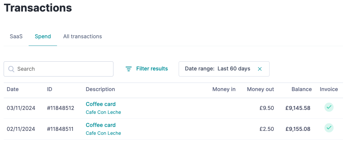
Task: Click the Description column header
Action: coord(100,89)
